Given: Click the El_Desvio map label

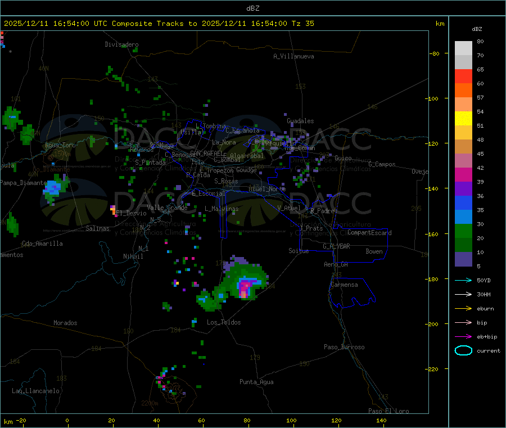Looking at the screenshot, I should point(131,213).
